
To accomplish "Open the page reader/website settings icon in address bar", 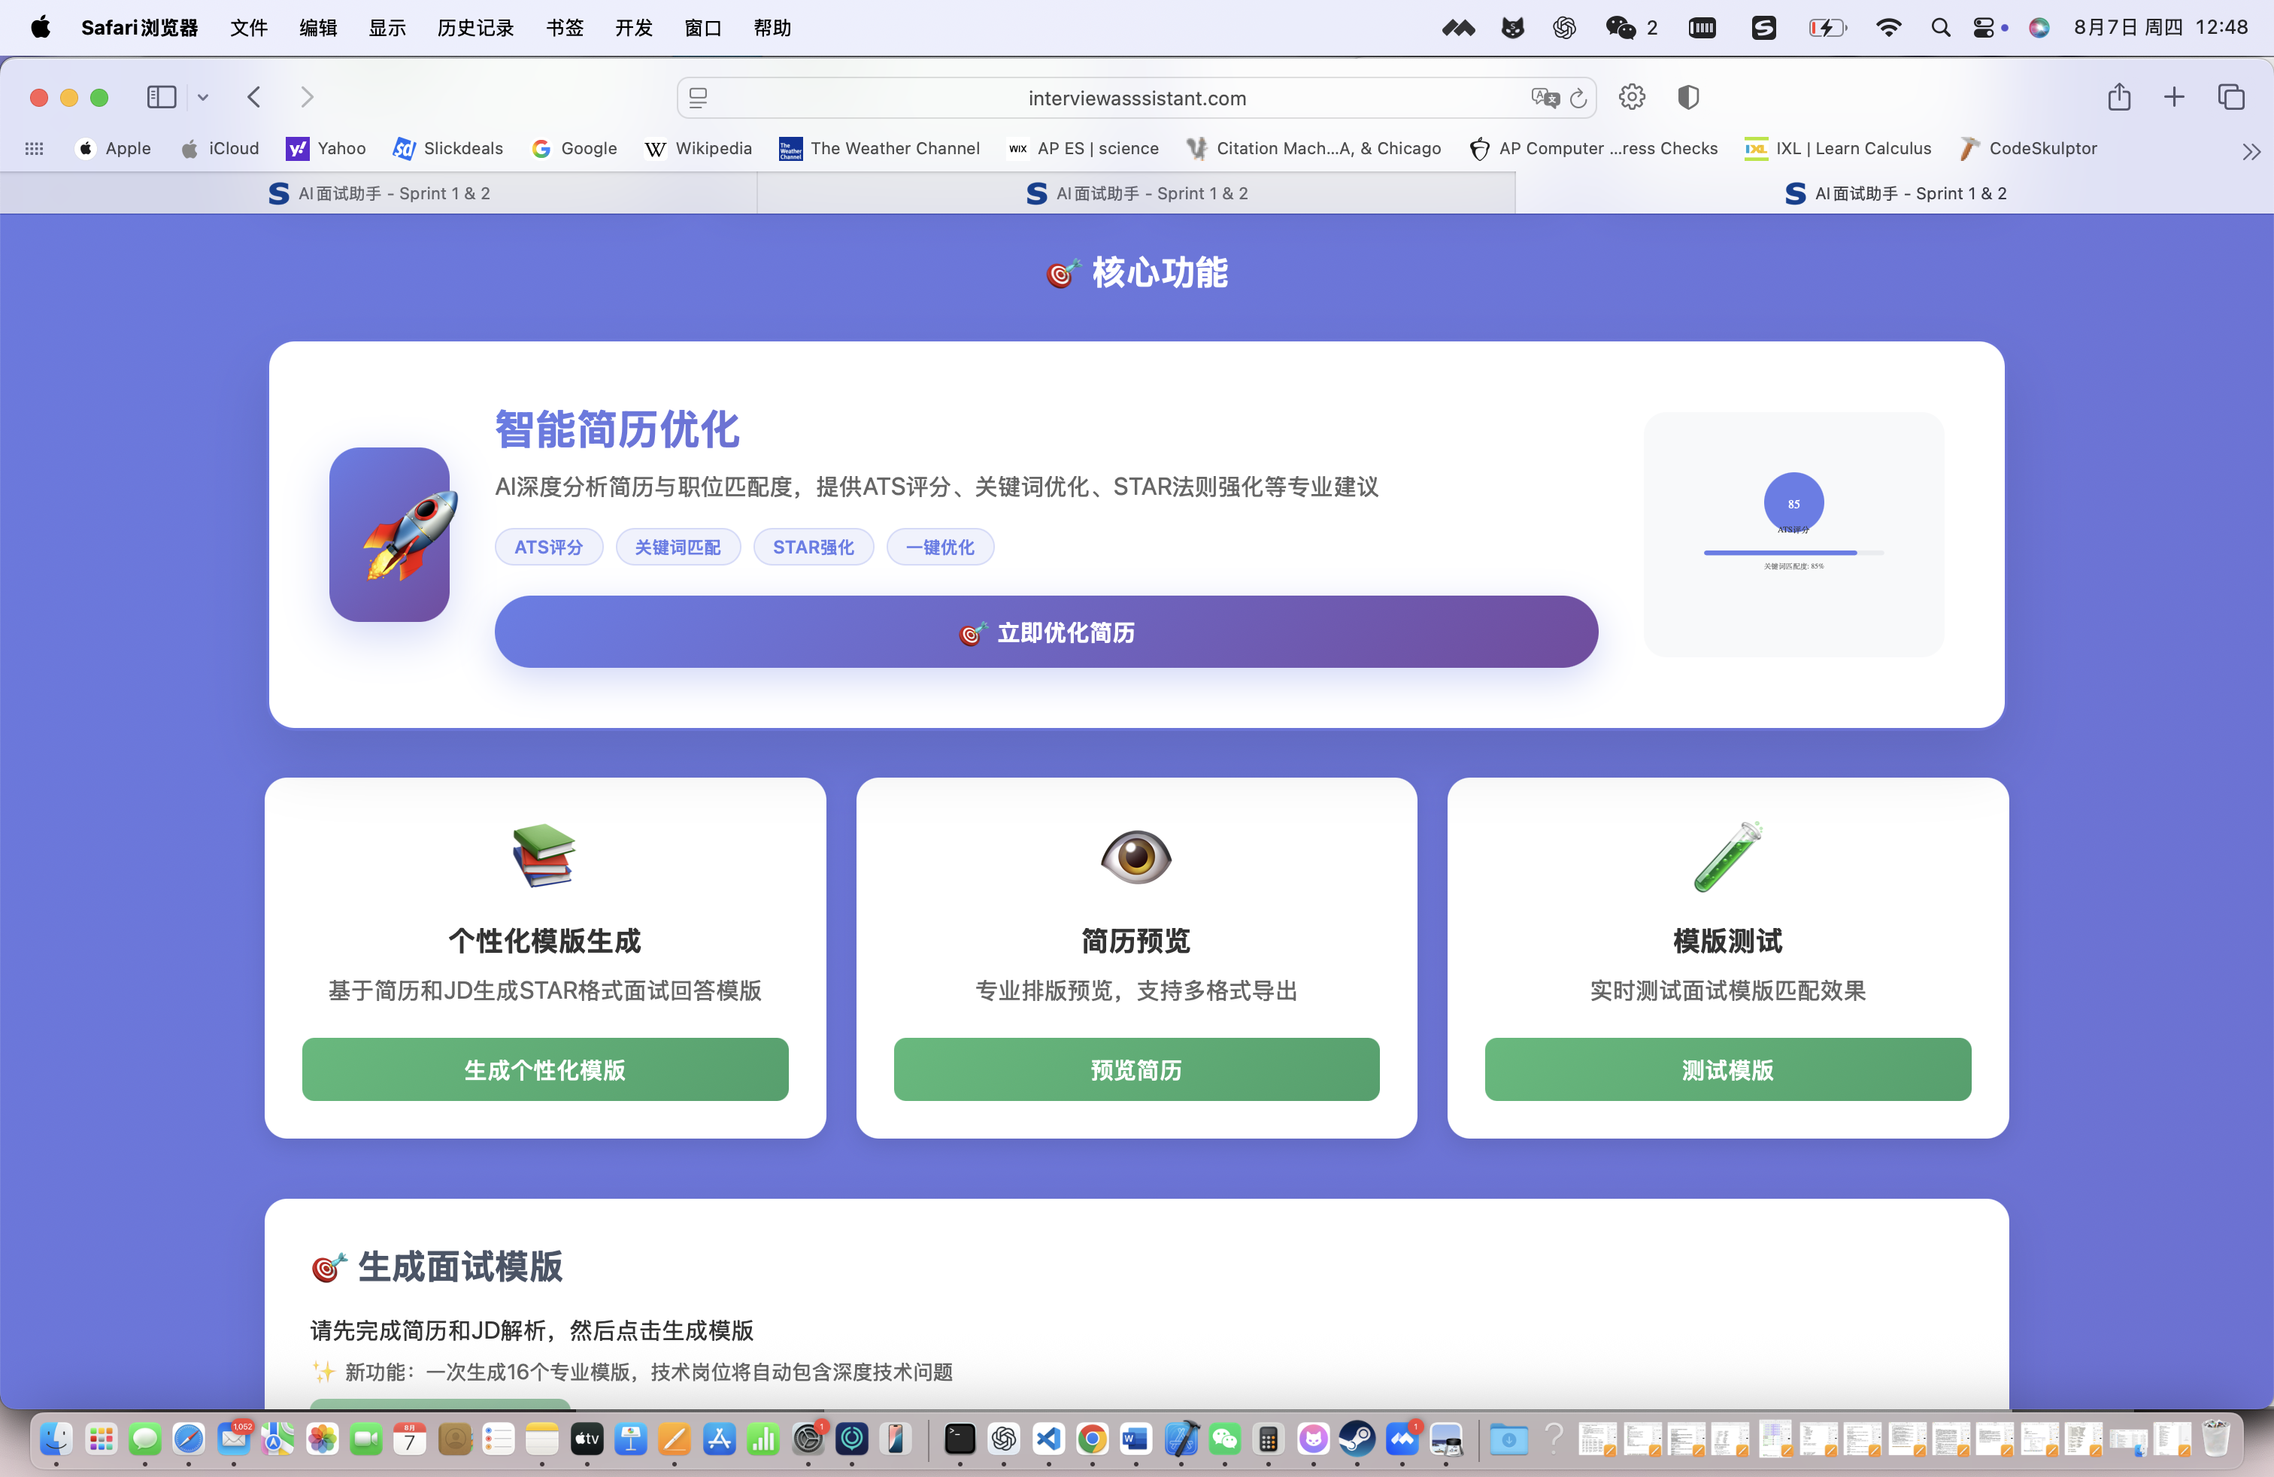I will (x=699, y=99).
